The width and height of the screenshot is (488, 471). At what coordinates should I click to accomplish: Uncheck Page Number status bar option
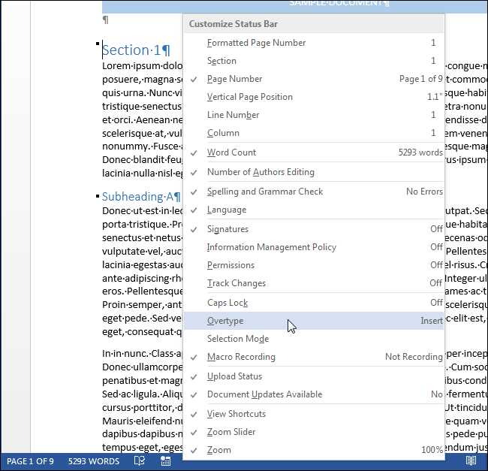click(314, 79)
